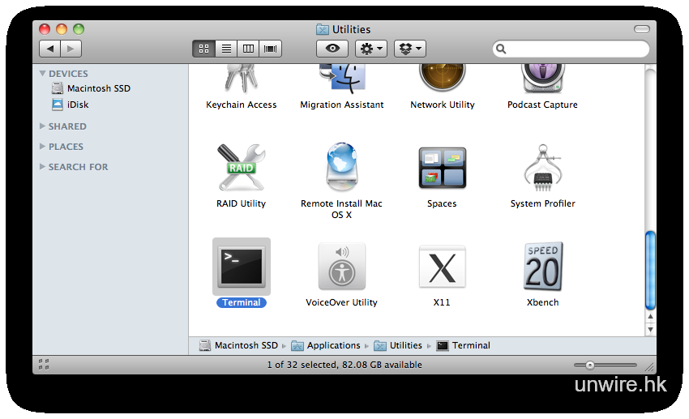The height and width of the screenshot is (419, 689).
Task: Select the VoiceOver Utility icon
Action: click(341, 267)
